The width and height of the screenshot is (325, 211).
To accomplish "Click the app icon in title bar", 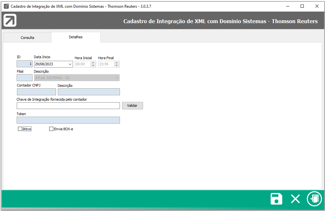I will click(x=6, y=6).
